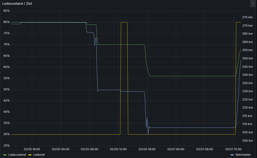Click the 55% left axis label
Screen dimensions: 257x158
(7, 78)
